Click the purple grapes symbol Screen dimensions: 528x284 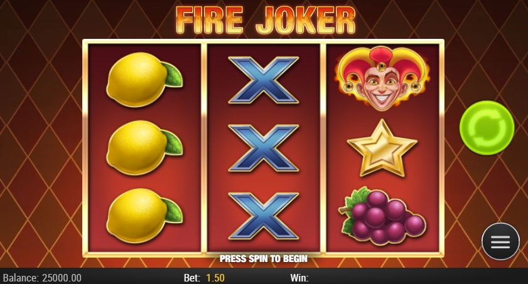pos(382,216)
